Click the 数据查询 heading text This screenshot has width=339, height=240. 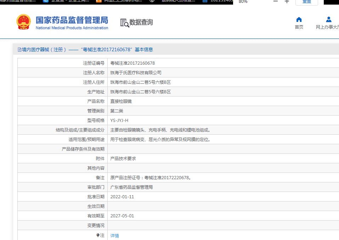(x=141, y=22)
